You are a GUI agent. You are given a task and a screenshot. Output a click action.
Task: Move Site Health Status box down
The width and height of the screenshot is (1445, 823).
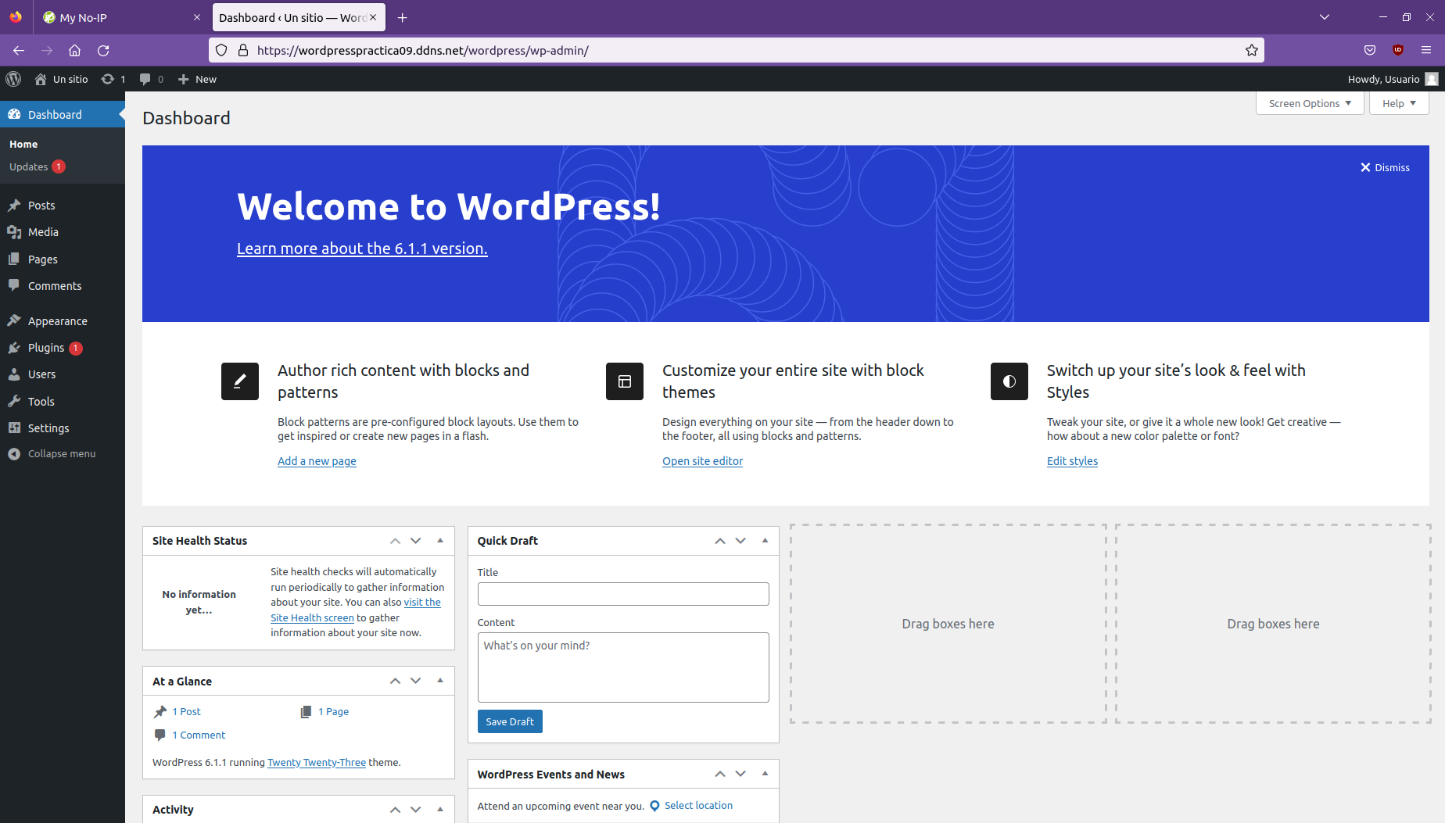[x=416, y=541]
